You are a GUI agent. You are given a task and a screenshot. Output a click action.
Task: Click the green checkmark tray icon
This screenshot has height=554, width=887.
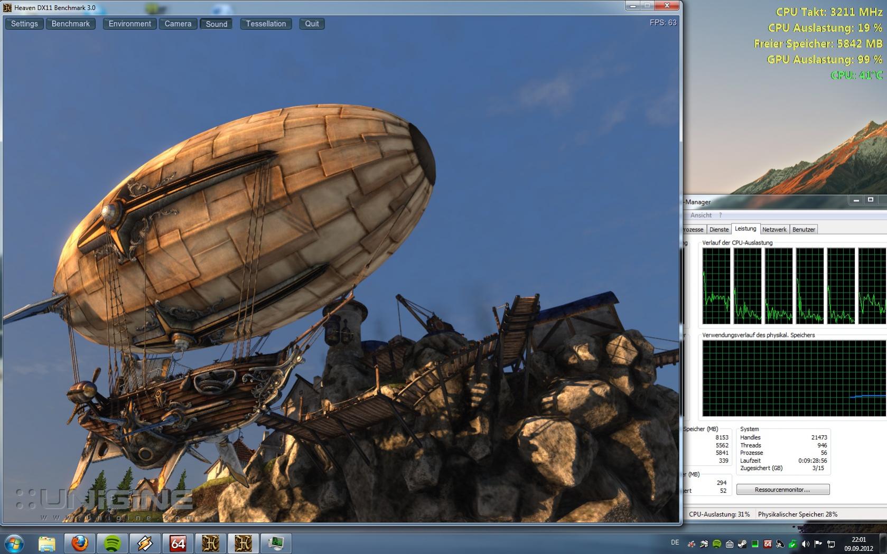click(x=793, y=544)
